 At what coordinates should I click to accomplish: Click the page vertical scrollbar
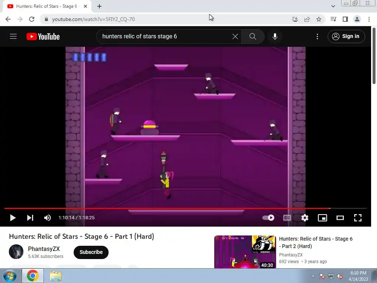click(x=374, y=56)
